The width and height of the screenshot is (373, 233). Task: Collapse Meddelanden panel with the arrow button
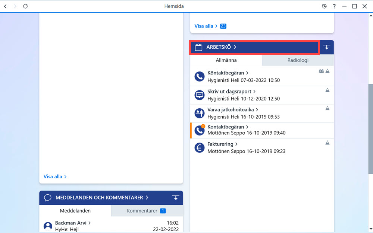pos(176,198)
